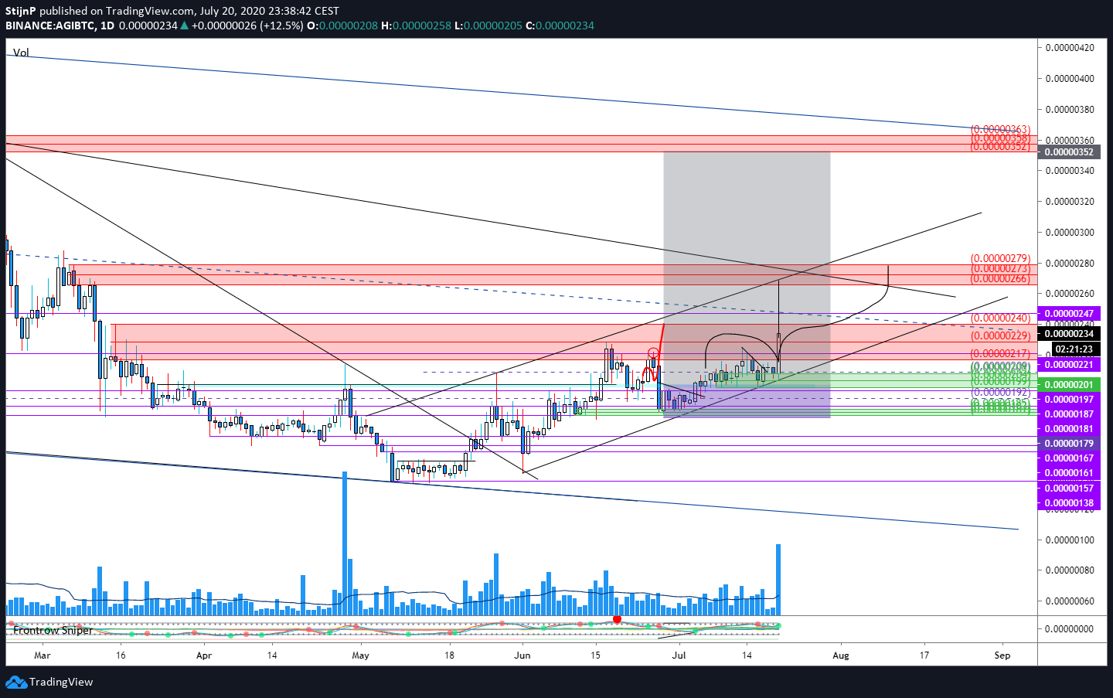Click the Jun label on time axis

click(522, 655)
